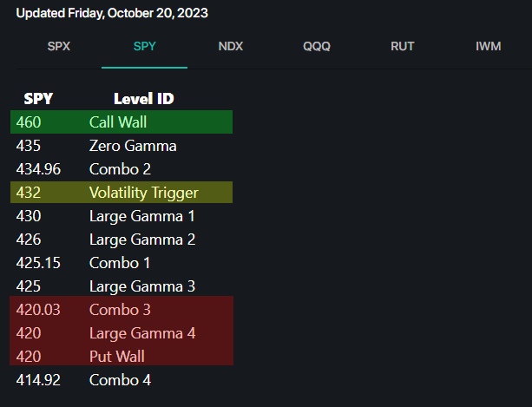Click the Large Gamma 2 row

point(122,240)
